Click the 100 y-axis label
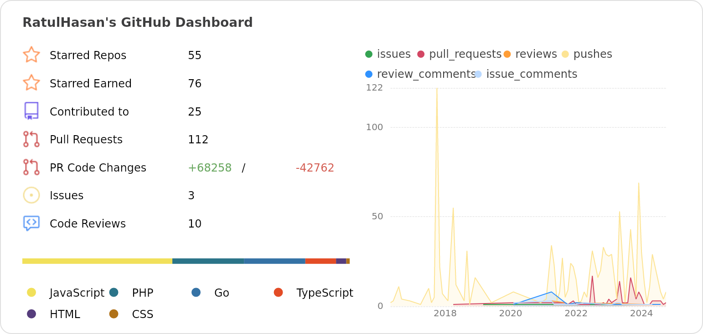Viewport: 703px width, 334px height. 374,127
